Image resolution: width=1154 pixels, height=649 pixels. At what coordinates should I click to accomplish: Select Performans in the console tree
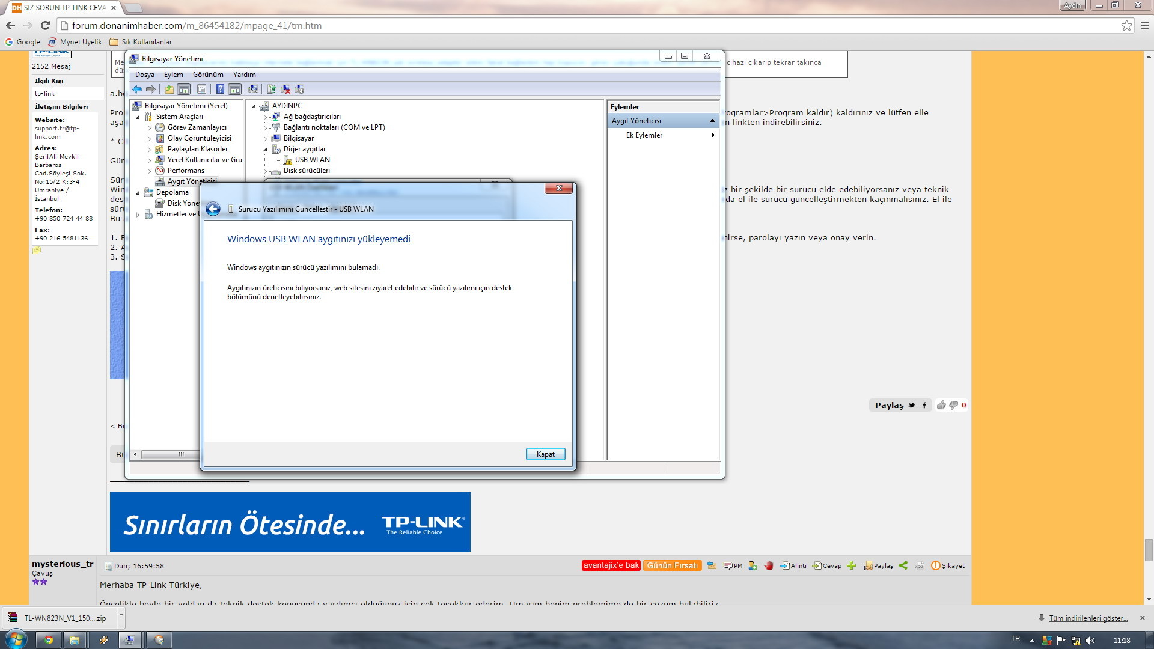coord(186,171)
